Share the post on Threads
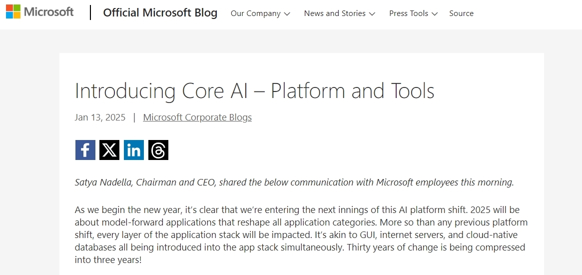582x275 pixels. point(158,150)
